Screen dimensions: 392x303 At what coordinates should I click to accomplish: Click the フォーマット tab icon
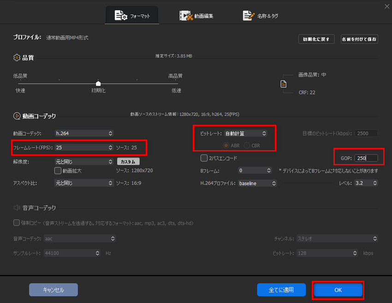122,16
